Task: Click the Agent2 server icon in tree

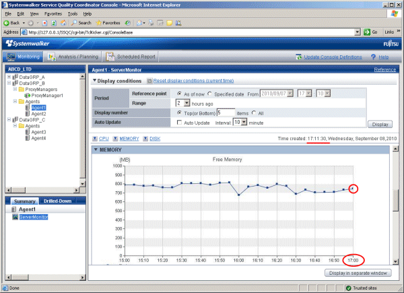Action: (x=28, y=114)
